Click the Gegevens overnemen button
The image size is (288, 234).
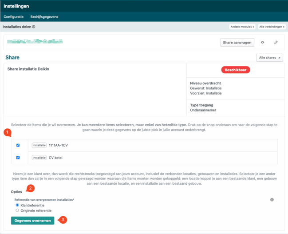click(x=32, y=220)
